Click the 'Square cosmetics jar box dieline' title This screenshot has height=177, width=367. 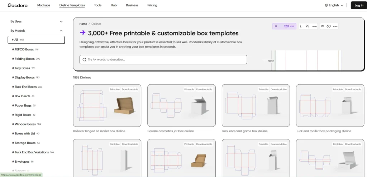(171, 131)
